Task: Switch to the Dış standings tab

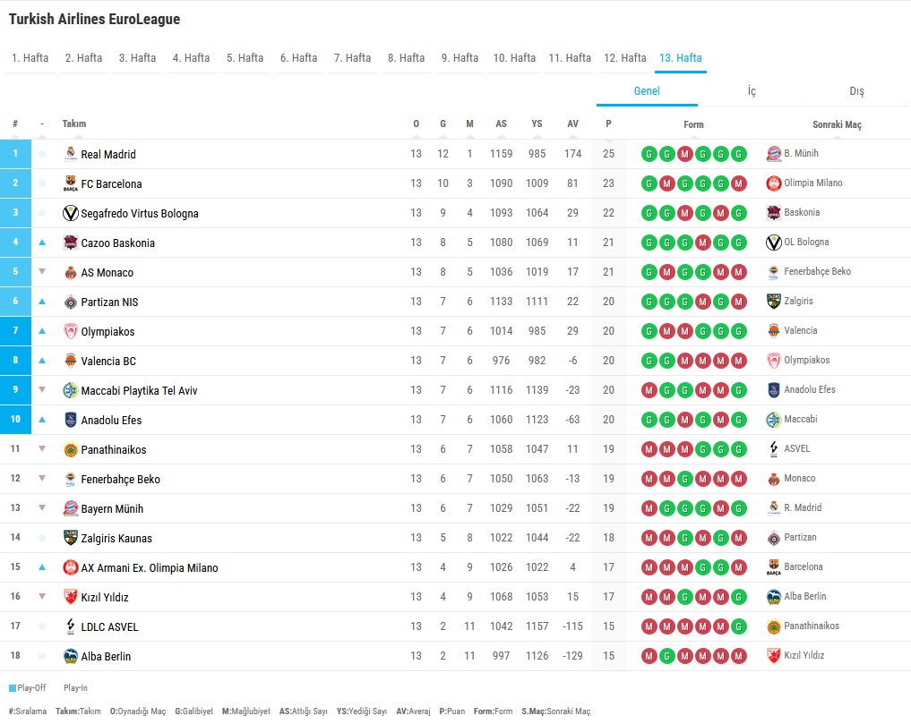Action: (856, 91)
